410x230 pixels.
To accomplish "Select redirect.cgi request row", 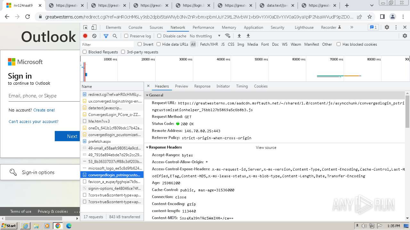I will point(112,94).
